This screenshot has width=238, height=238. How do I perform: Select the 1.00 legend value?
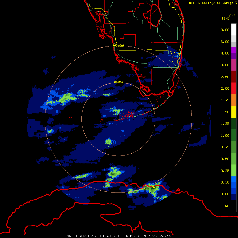tap(225, 136)
